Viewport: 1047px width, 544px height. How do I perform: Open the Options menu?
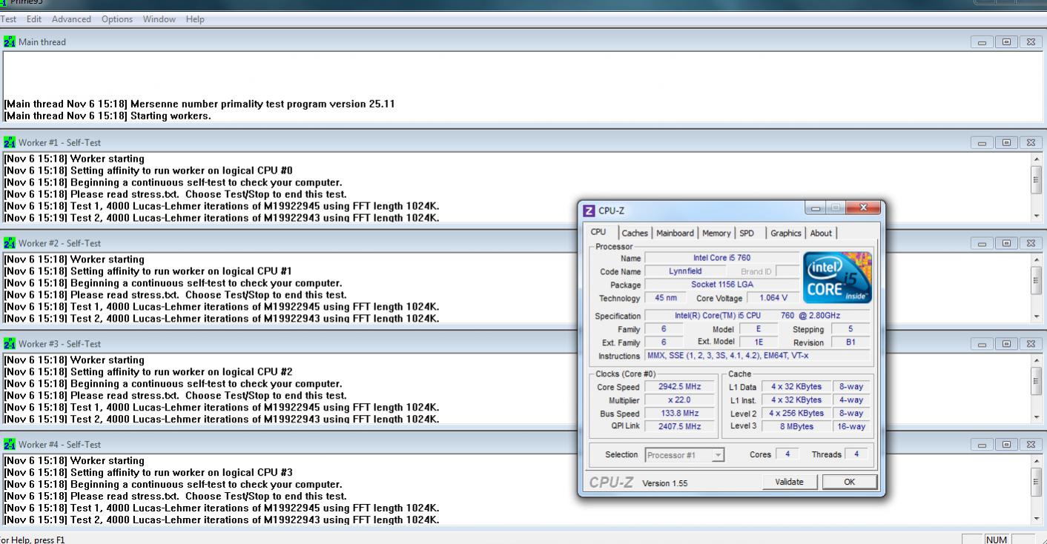coord(117,19)
